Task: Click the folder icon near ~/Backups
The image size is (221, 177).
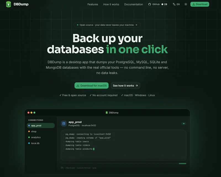Action: pyautogui.click(x=62, y=168)
